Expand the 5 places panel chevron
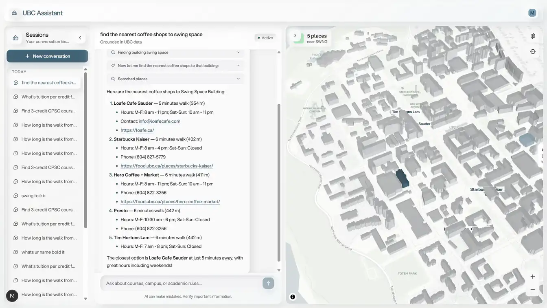The image size is (547, 308). [x=295, y=36]
